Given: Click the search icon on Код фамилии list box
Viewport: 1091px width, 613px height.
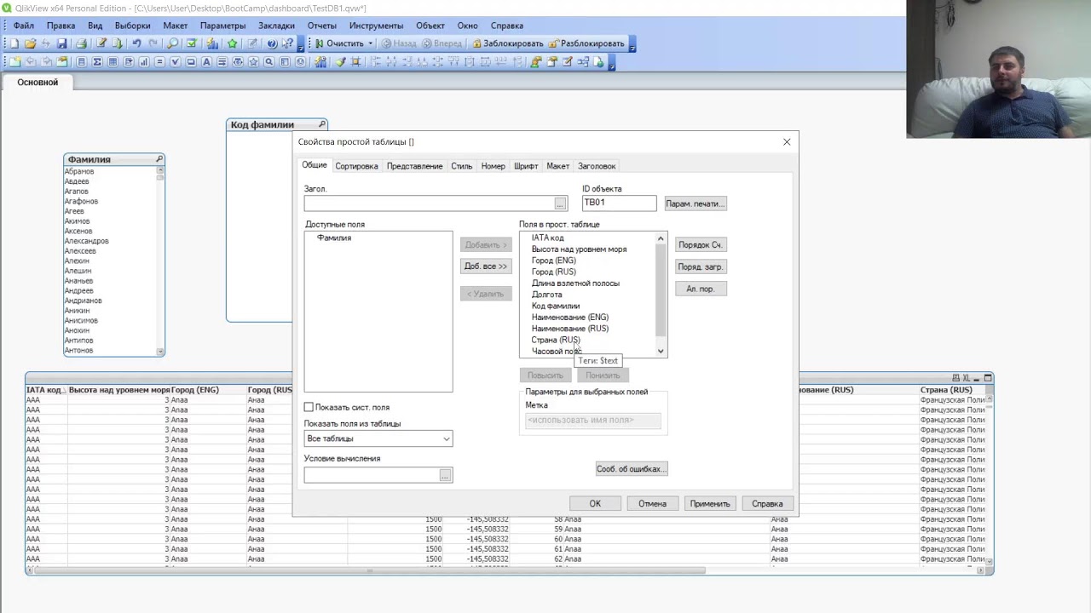Looking at the screenshot, I should (321, 124).
